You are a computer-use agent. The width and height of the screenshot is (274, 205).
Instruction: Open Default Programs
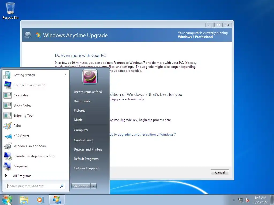click(x=86, y=159)
